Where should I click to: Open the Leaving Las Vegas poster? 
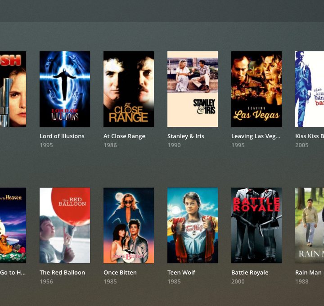pos(256,89)
